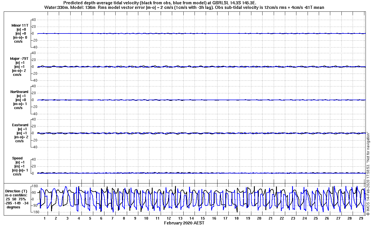Click day 27 on the date axis
Viewport: 373px width, 229px height.
[338, 218]
